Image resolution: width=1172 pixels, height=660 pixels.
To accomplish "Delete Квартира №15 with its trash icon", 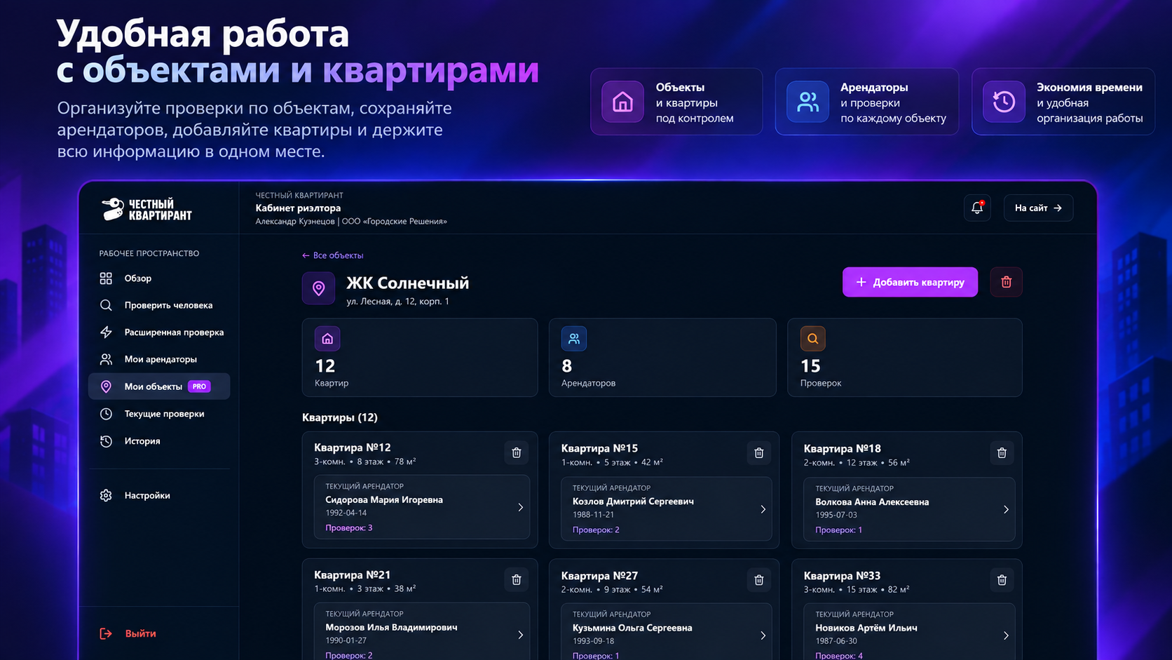I will (x=758, y=453).
